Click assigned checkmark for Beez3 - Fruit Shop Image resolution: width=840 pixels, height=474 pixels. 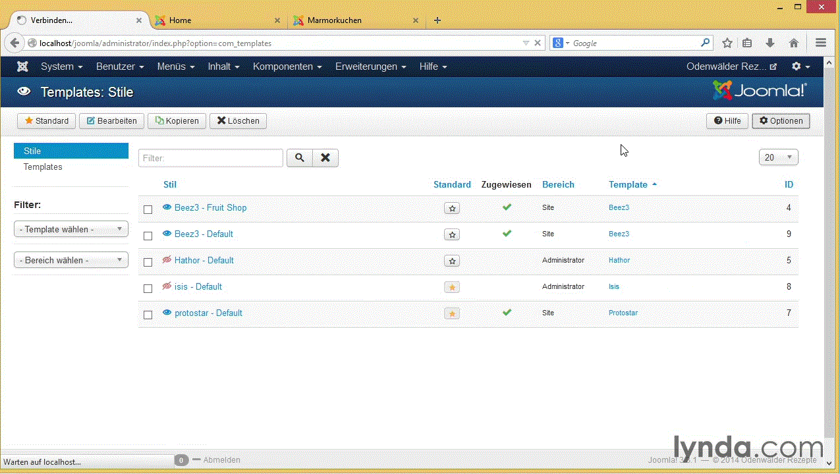pos(507,207)
